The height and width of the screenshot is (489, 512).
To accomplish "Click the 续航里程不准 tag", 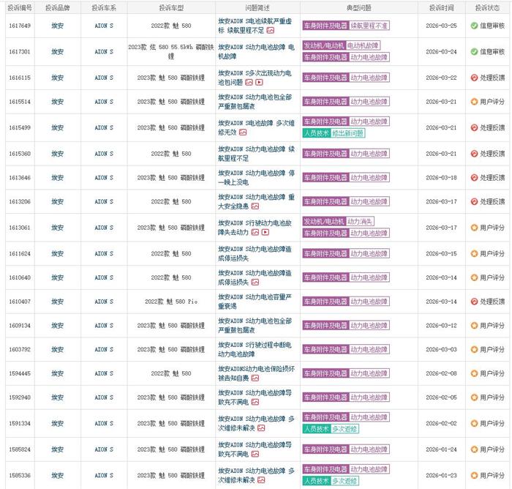I will point(369,24).
